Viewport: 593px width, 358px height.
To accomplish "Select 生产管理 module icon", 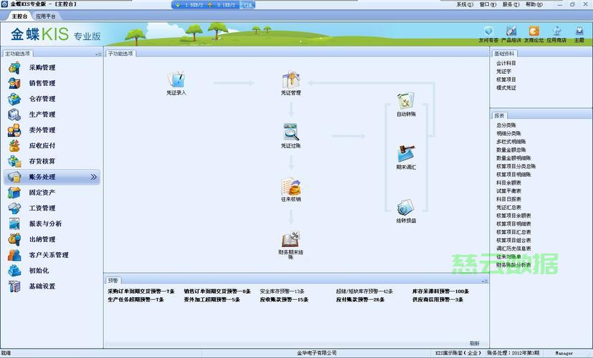I will point(14,115).
